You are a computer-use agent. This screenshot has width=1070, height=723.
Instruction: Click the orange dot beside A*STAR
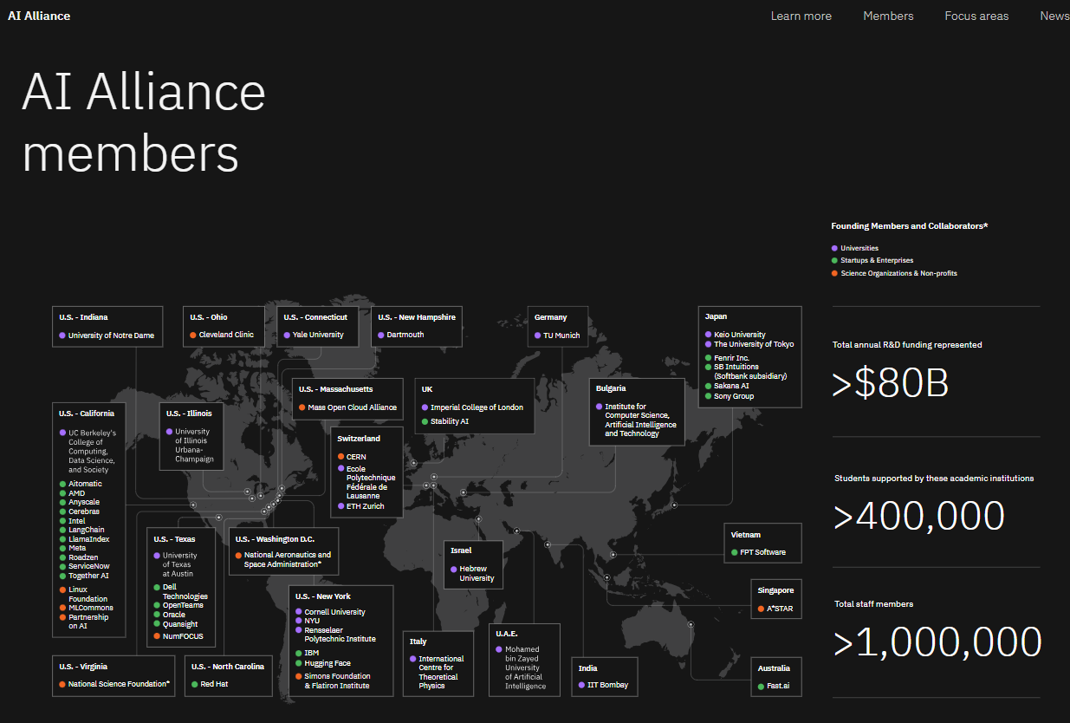tap(760, 609)
